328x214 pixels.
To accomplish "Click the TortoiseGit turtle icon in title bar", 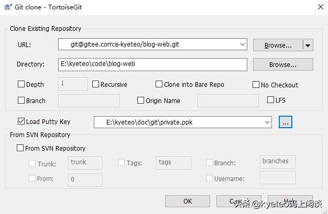I will [8, 7].
